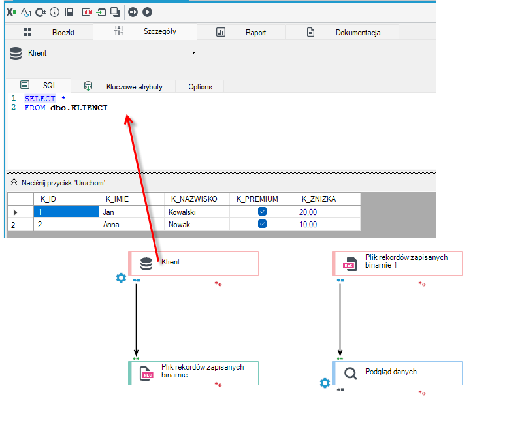Click the dbo.KLIENCI table name in SQL
Screen dimensions: 522x431
click(x=79, y=108)
